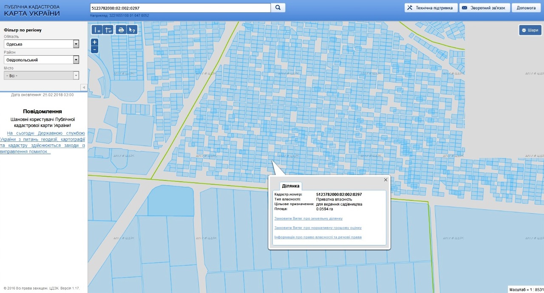The width and height of the screenshot is (544, 293).
Task: Open the Держгеокадастр notice link in Повідомлення
Action: pyautogui.click(x=42, y=142)
